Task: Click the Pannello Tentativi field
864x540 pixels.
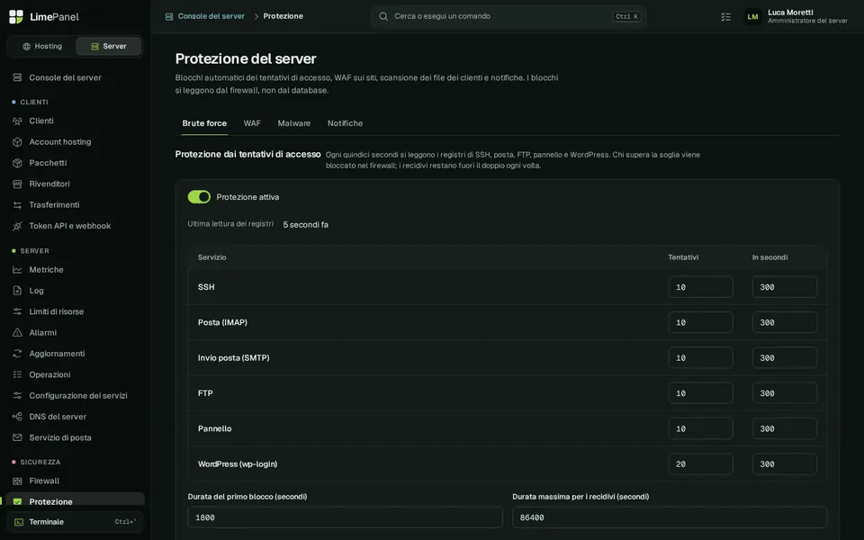Action: [x=700, y=428]
